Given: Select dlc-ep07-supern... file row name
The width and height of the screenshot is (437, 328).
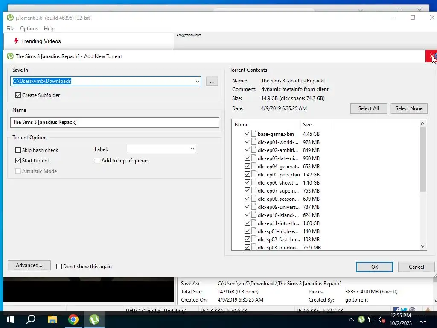Looking at the screenshot, I should coord(278,190).
